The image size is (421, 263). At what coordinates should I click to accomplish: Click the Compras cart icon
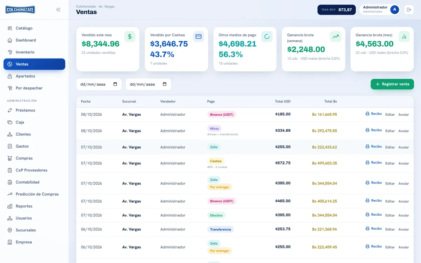(10, 158)
